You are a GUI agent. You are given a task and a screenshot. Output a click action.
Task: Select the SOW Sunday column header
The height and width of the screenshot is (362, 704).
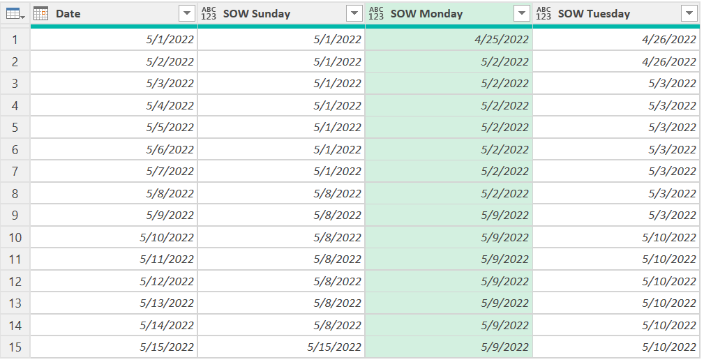pos(281,13)
